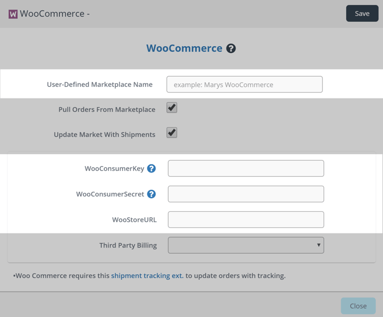Select the WooConsumerSecret text box
The height and width of the screenshot is (317, 383).
pyautogui.click(x=245, y=194)
